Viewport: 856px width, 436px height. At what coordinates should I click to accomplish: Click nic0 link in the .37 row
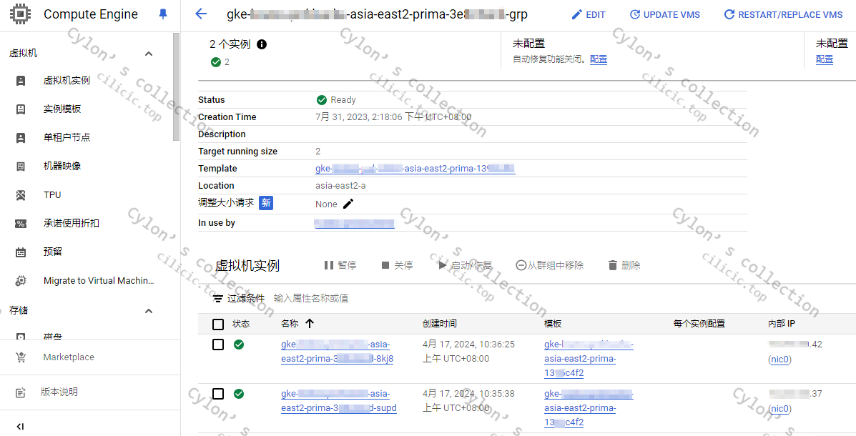click(779, 409)
